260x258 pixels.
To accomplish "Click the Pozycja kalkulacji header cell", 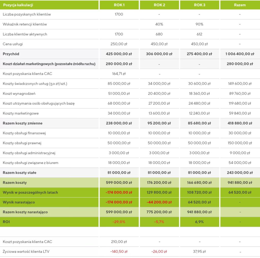I will (x=18, y=5).
